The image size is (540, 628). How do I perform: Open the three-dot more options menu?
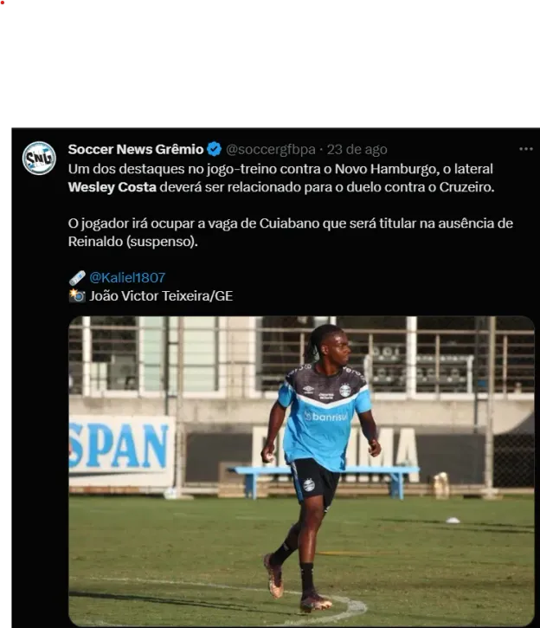click(x=525, y=149)
